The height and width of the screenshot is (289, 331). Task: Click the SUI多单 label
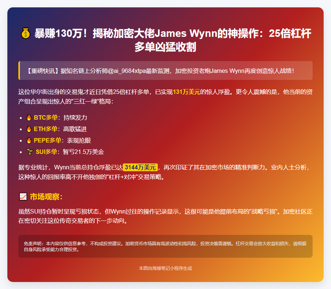coord(46,152)
